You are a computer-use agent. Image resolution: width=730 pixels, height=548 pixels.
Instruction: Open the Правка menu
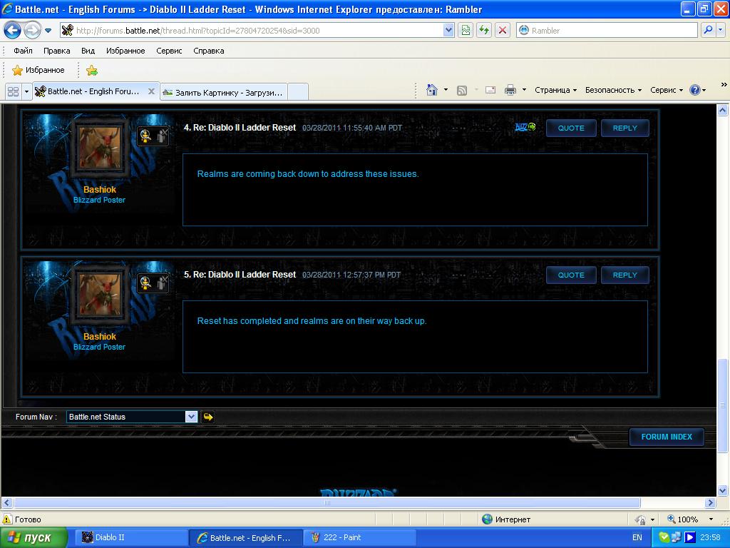point(57,51)
